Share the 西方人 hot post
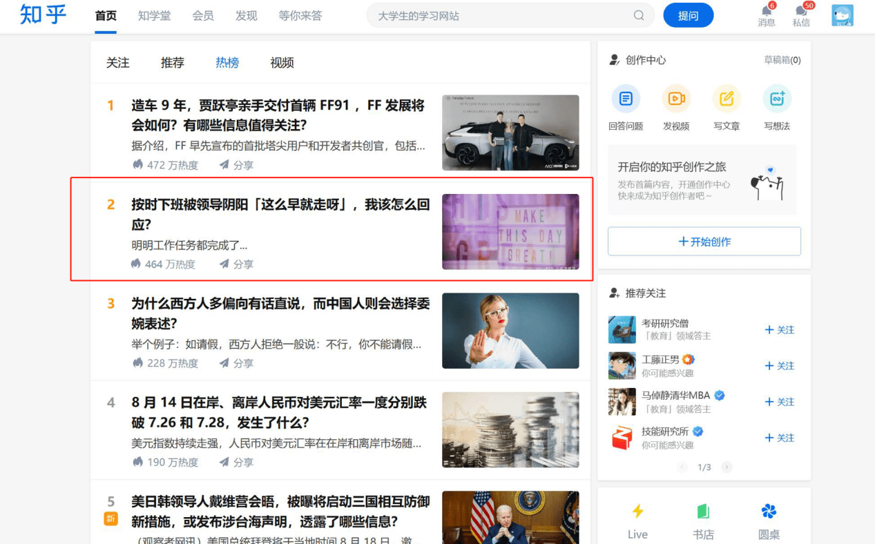This screenshot has height=544, width=875. [x=236, y=363]
